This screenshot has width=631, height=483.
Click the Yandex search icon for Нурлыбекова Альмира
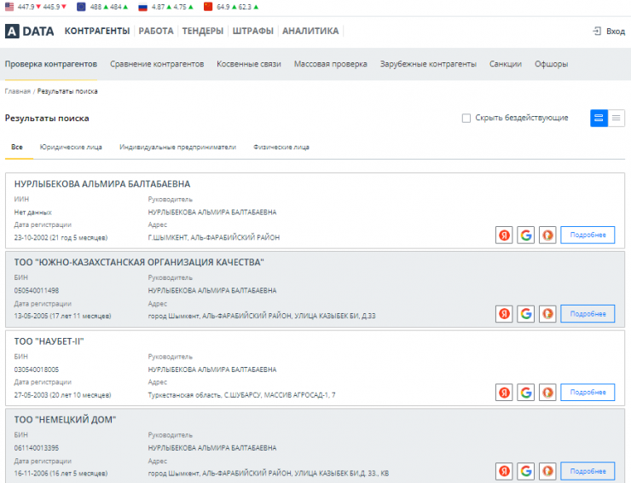[505, 235]
